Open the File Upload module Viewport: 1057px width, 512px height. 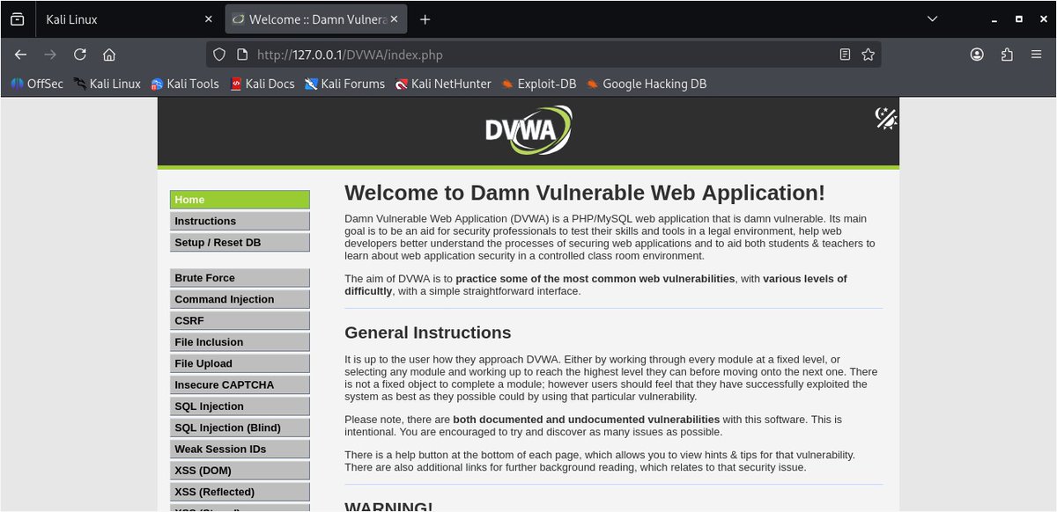pyautogui.click(x=240, y=363)
